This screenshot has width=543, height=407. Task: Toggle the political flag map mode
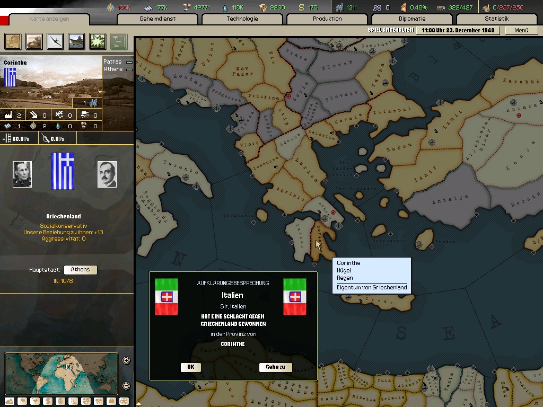point(22,401)
